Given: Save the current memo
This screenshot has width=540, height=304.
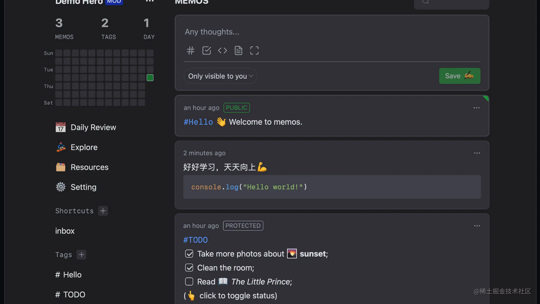Looking at the screenshot, I should [x=459, y=76].
